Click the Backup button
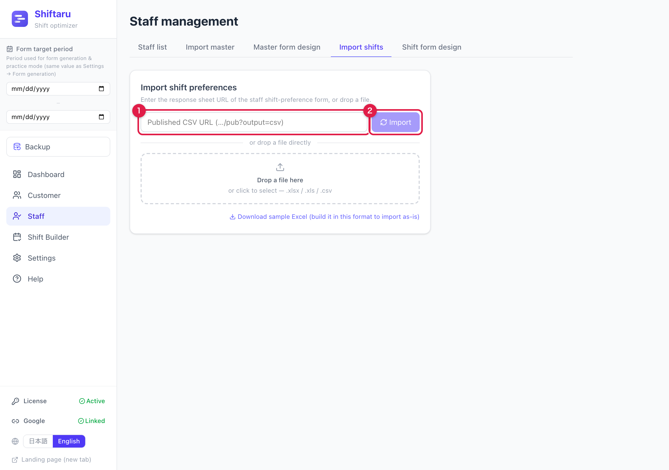 pyautogui.click(x=58, y=146)
